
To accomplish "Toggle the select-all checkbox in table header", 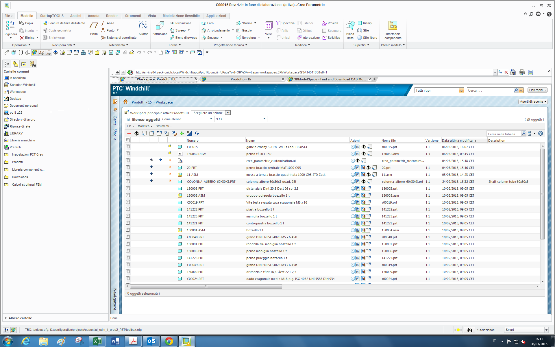I will pyautogui.click(x=127, y=140).
